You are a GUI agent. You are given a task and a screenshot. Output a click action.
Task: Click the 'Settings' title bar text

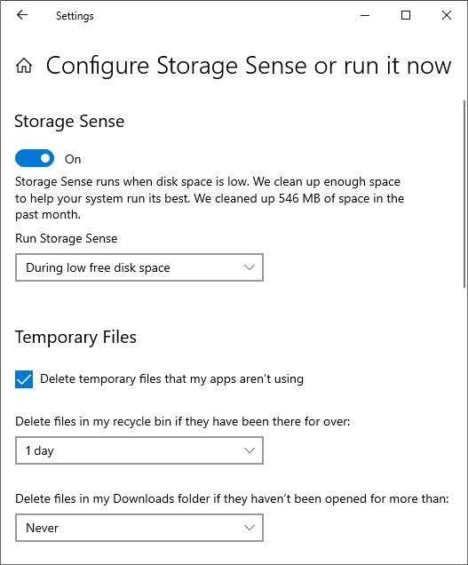(x=75, y=16)
